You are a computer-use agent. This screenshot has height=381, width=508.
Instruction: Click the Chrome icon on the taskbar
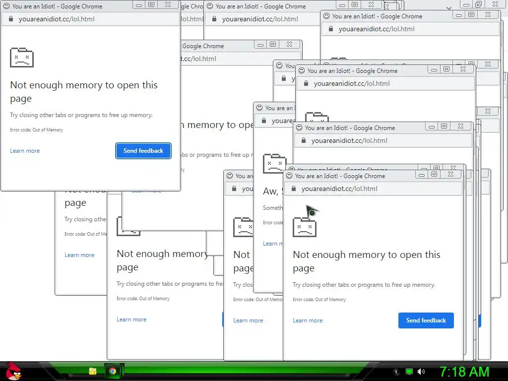click(113, 371)
